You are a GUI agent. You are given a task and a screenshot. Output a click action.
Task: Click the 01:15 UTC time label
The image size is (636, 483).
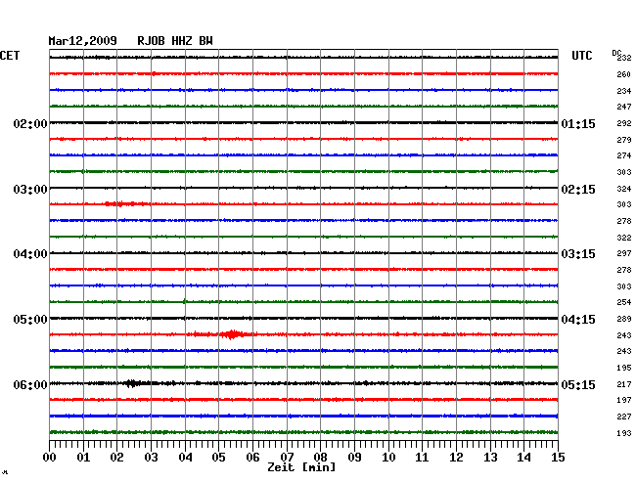pyautogui.click(x=578, y=124)
